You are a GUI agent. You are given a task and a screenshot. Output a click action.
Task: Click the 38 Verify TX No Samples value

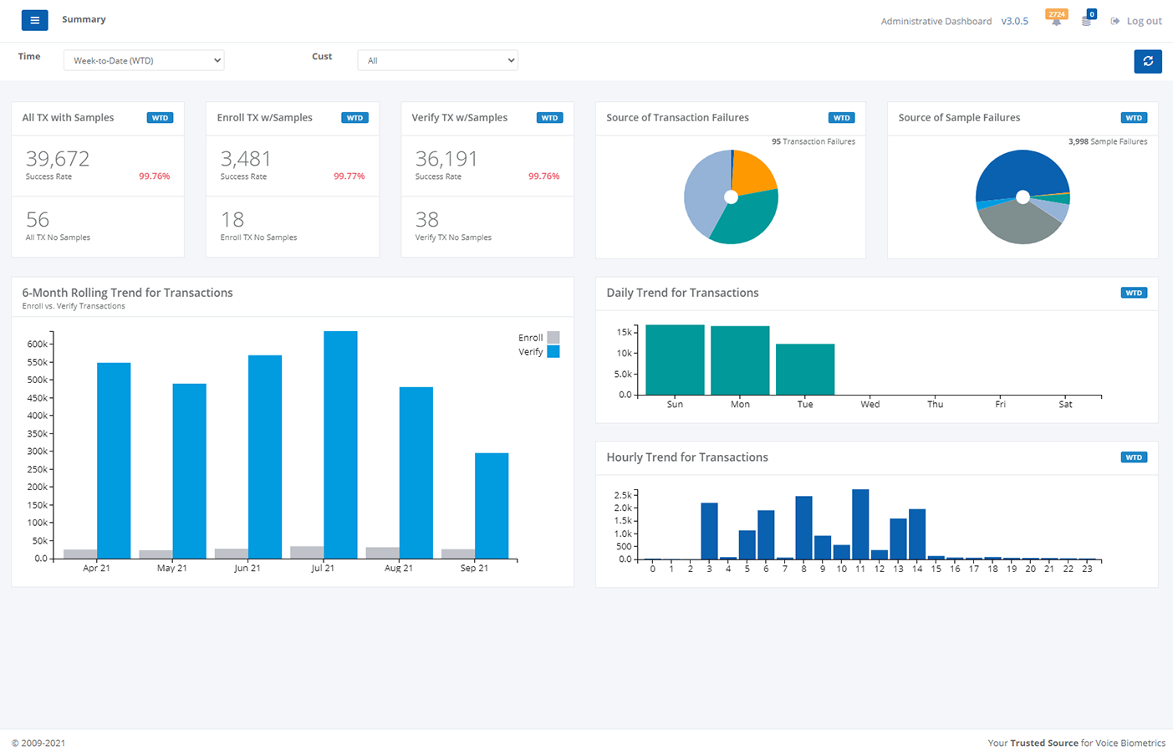click(x=427, y=219)
